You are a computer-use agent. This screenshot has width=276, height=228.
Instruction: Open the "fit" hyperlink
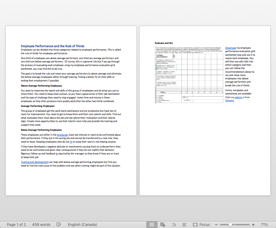pos(71,142)
